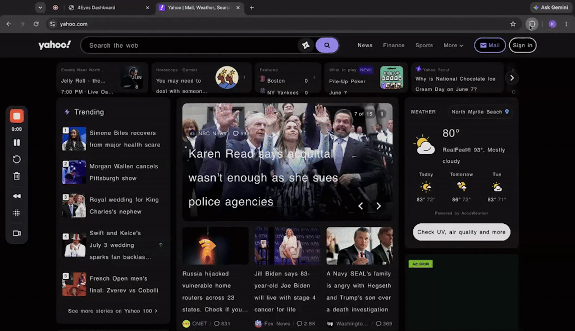The image size is (575, 331).
Task: Open the Navy SEAL's family article thumbnail
Action: tap(359, 246)
